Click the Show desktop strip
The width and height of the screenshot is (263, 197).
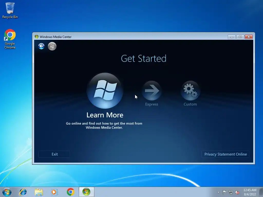tap(261, 192)
